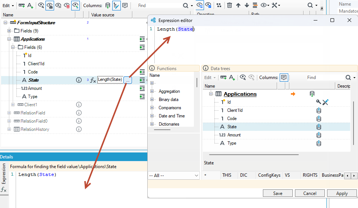The width and height of the screenshot is (358, 208).
Task: Click the lines with orange highlight icon
Action: pyautogui.click(x=255, y=6)
